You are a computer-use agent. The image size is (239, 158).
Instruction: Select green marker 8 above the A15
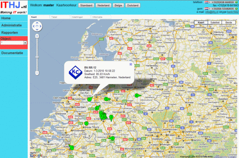(x=97, y=108)
